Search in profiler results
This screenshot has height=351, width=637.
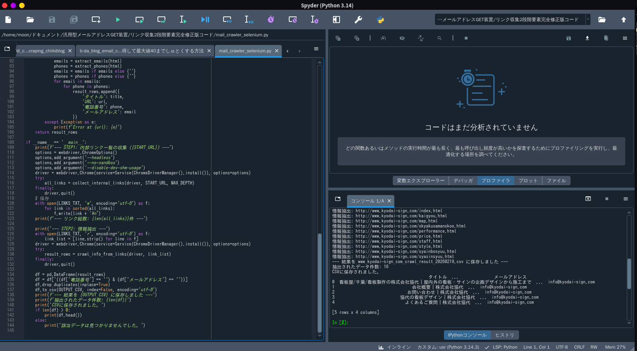tap(440, 38)
